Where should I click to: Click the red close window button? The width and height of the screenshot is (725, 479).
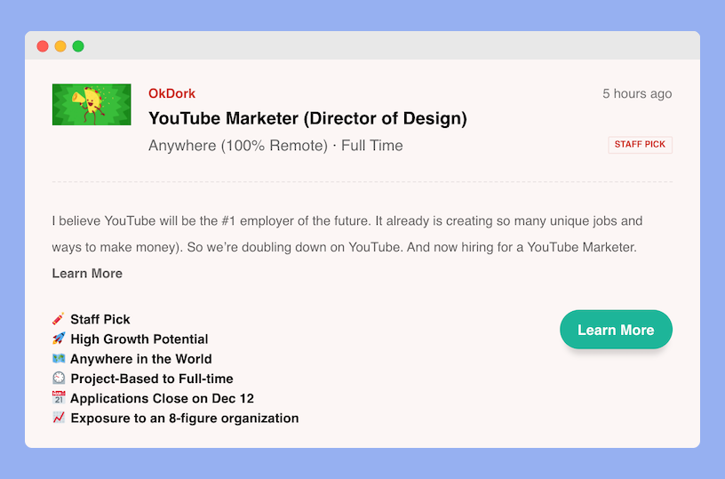pyautogui.click(x=43, y=46)
